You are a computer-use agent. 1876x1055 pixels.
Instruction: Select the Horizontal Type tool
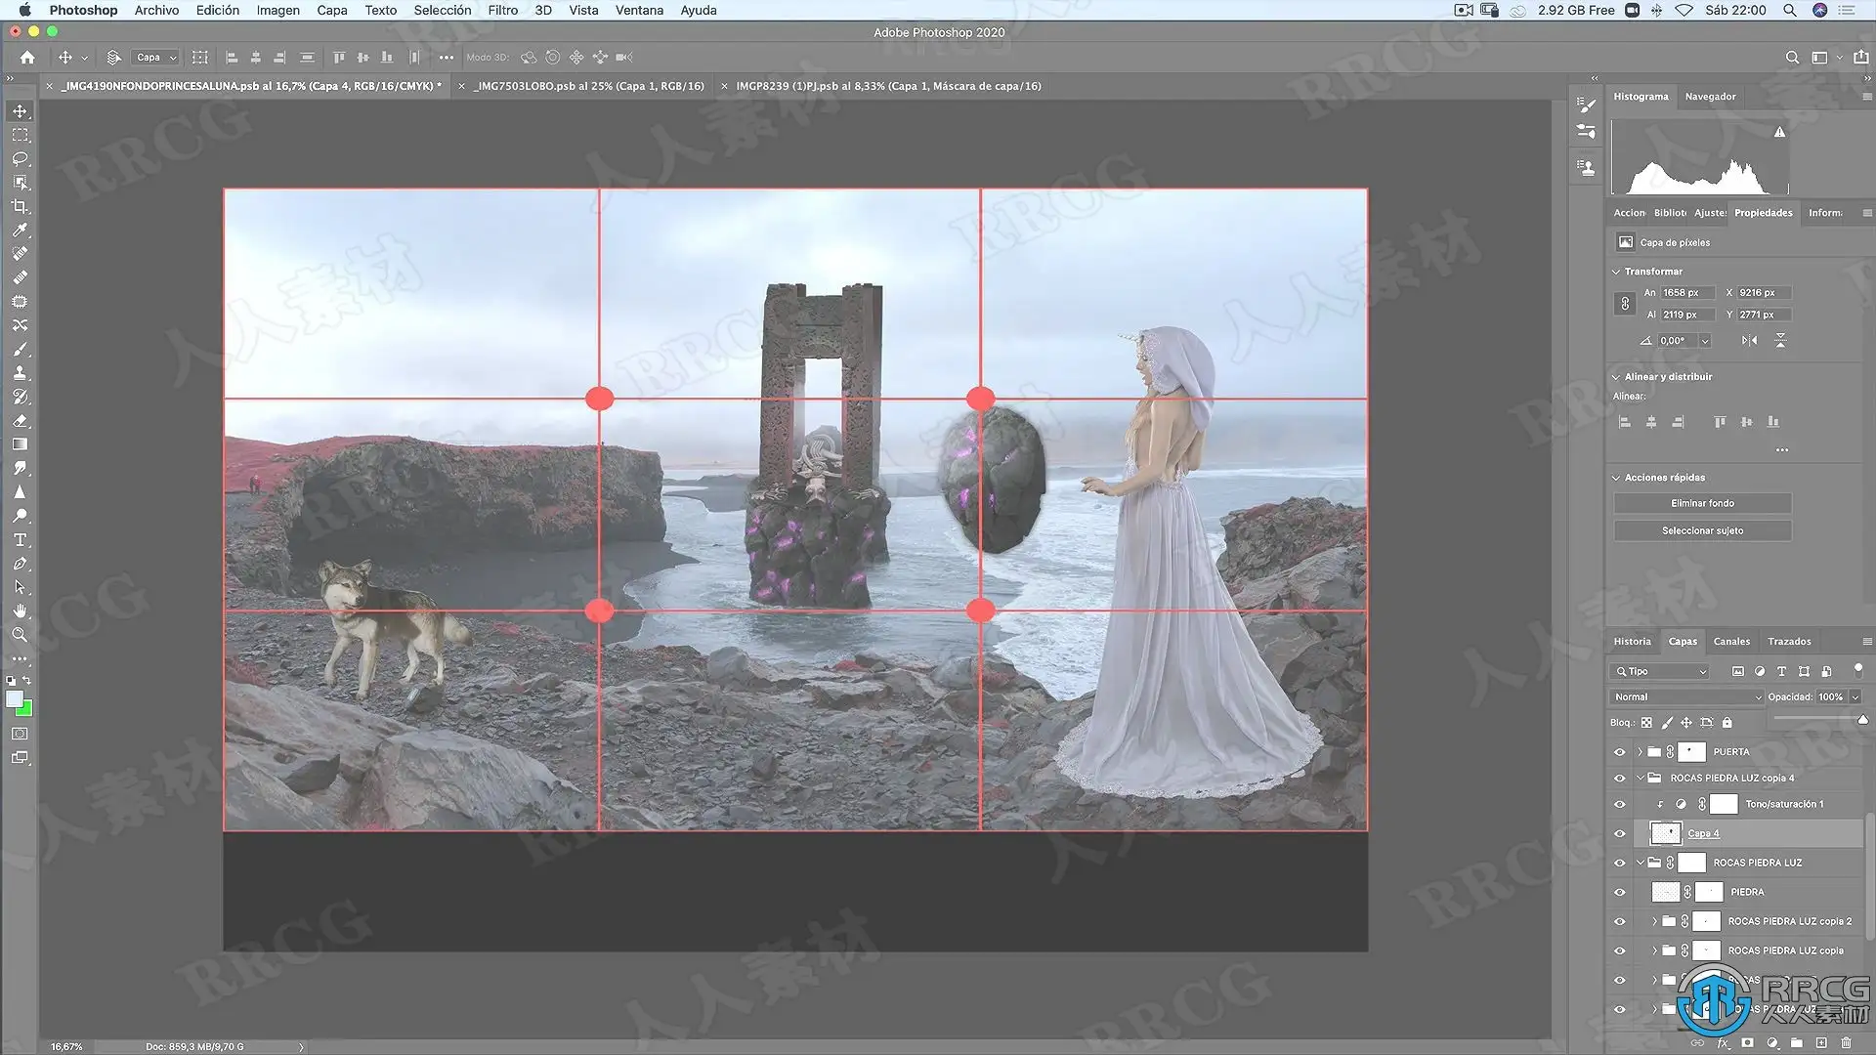coord(20,540)
